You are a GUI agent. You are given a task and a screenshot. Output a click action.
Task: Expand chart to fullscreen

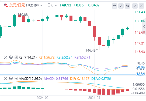click(135, 6)
